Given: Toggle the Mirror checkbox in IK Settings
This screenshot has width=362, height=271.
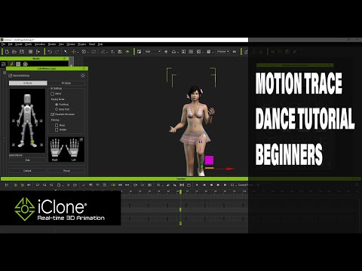Looking at the screenshot, I should tap(53, 93).
